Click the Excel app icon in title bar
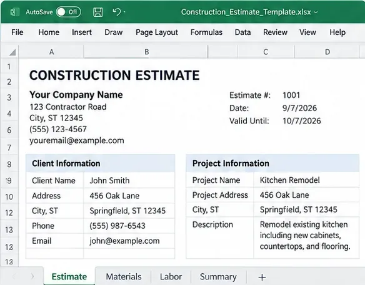The height and width of the screenshot is (285, 365). coord(14,12)
